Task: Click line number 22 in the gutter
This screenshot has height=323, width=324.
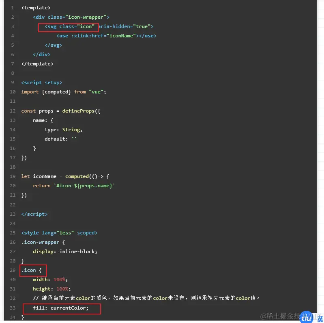Action: click(13, 205)
